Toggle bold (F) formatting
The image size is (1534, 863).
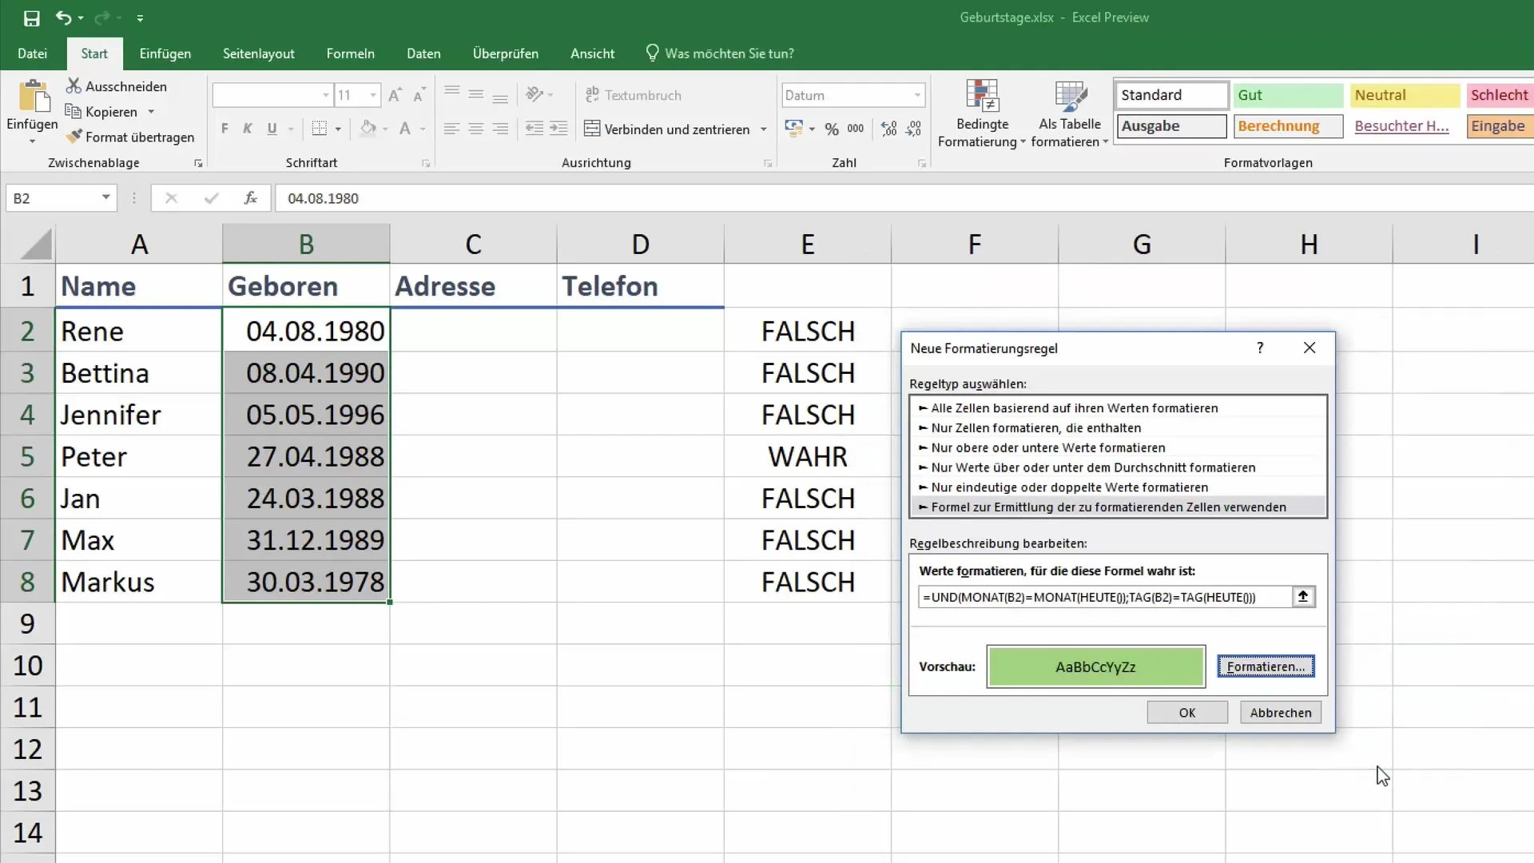(x=225, y=129)
